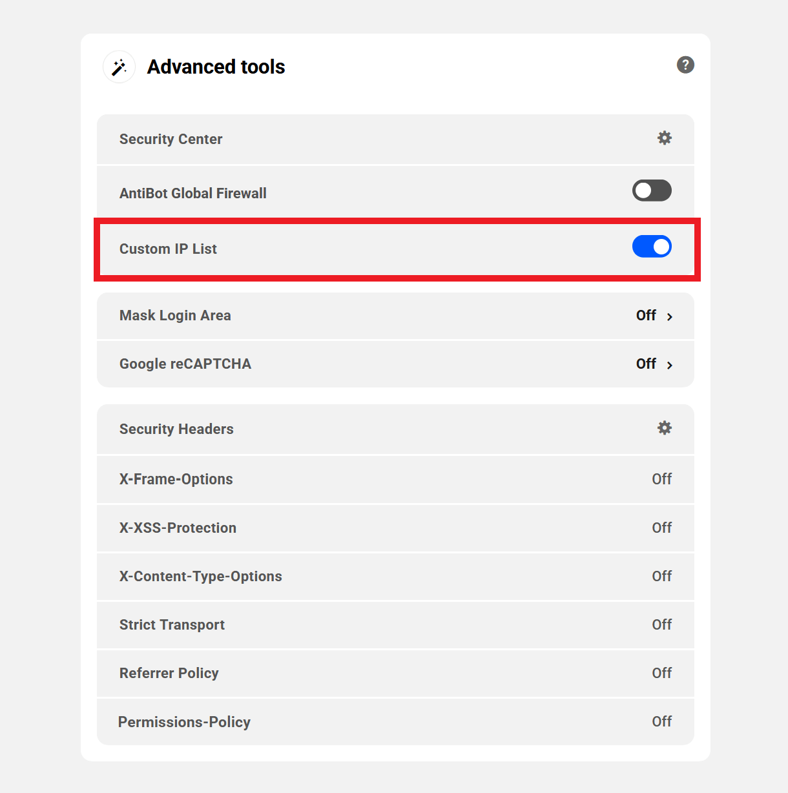Click the Mask Login Area Off status
The image size is (788, 793).
tap(646, 315)
